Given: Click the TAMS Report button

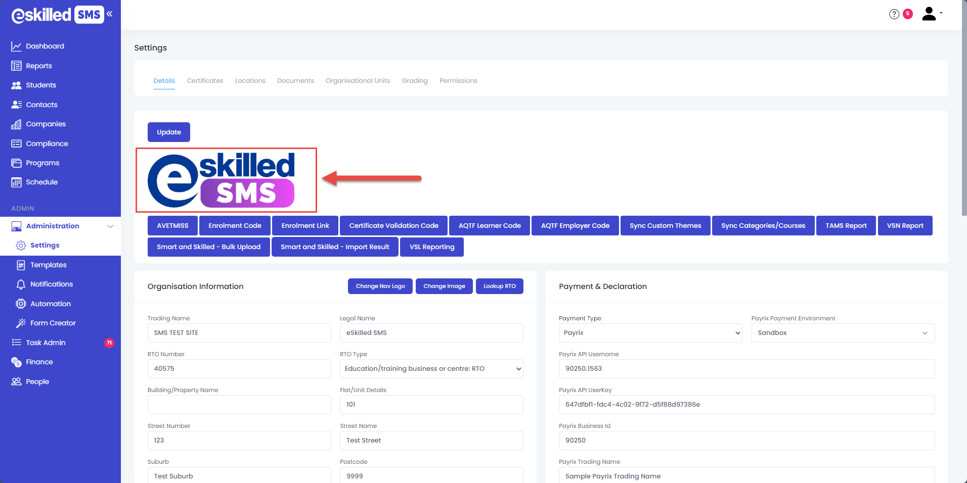Looking at the screenshot, I should 846,226.
